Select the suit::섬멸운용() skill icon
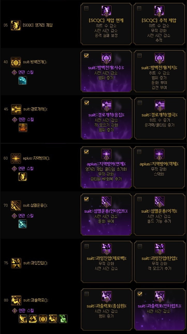Viewport: 187px width, 334px height. tap(16, 205)
